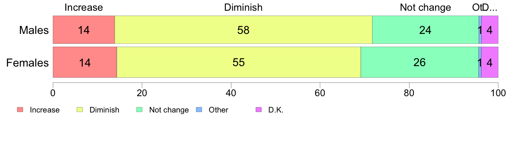This screenshot has height=158, width=510.
Task: Click the Not change header above bars
Action: pos(425,7)
